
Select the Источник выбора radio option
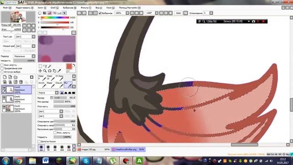click(x=2, y=71)
